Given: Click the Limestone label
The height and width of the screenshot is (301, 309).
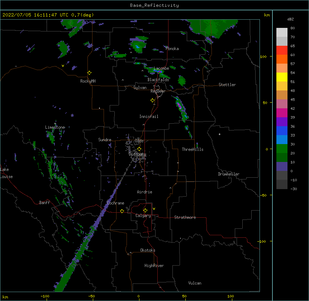Looking at the screenshot, I should (x=55, y=127).
